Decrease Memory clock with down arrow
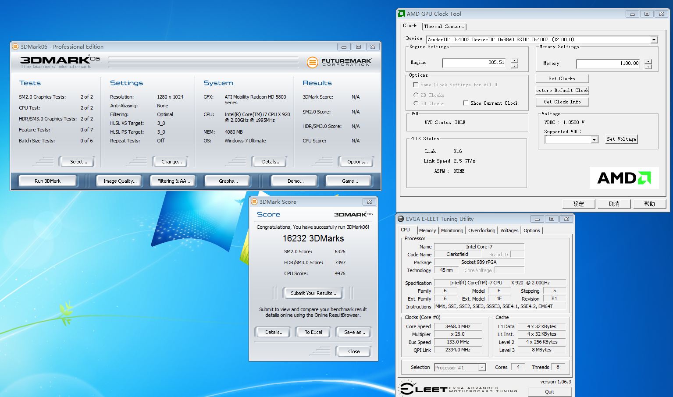The image size is (673, 397). point(648,67)
